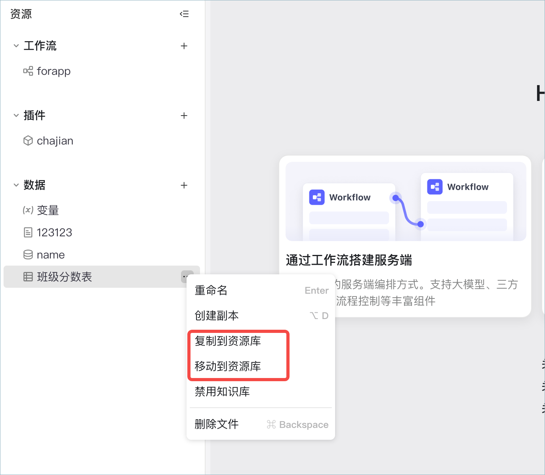Click the name database icon
Screen dimensions: 545x475
[28, 255]
